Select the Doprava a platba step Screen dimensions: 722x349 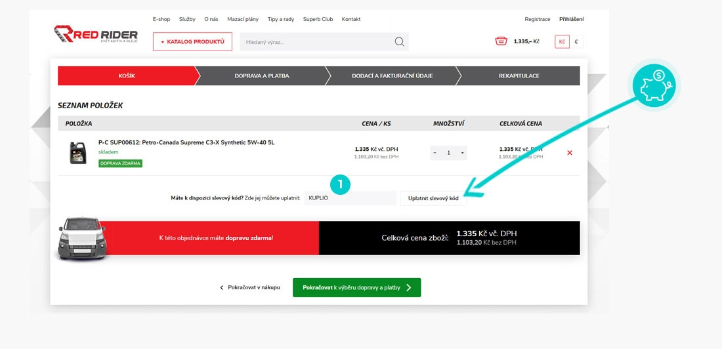[x=261, y=76]
